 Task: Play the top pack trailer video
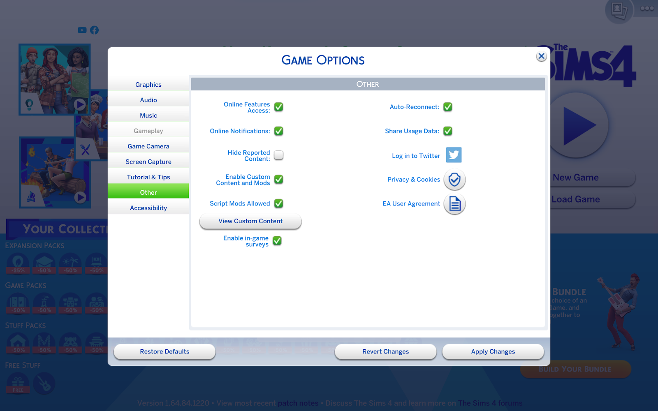80,105
